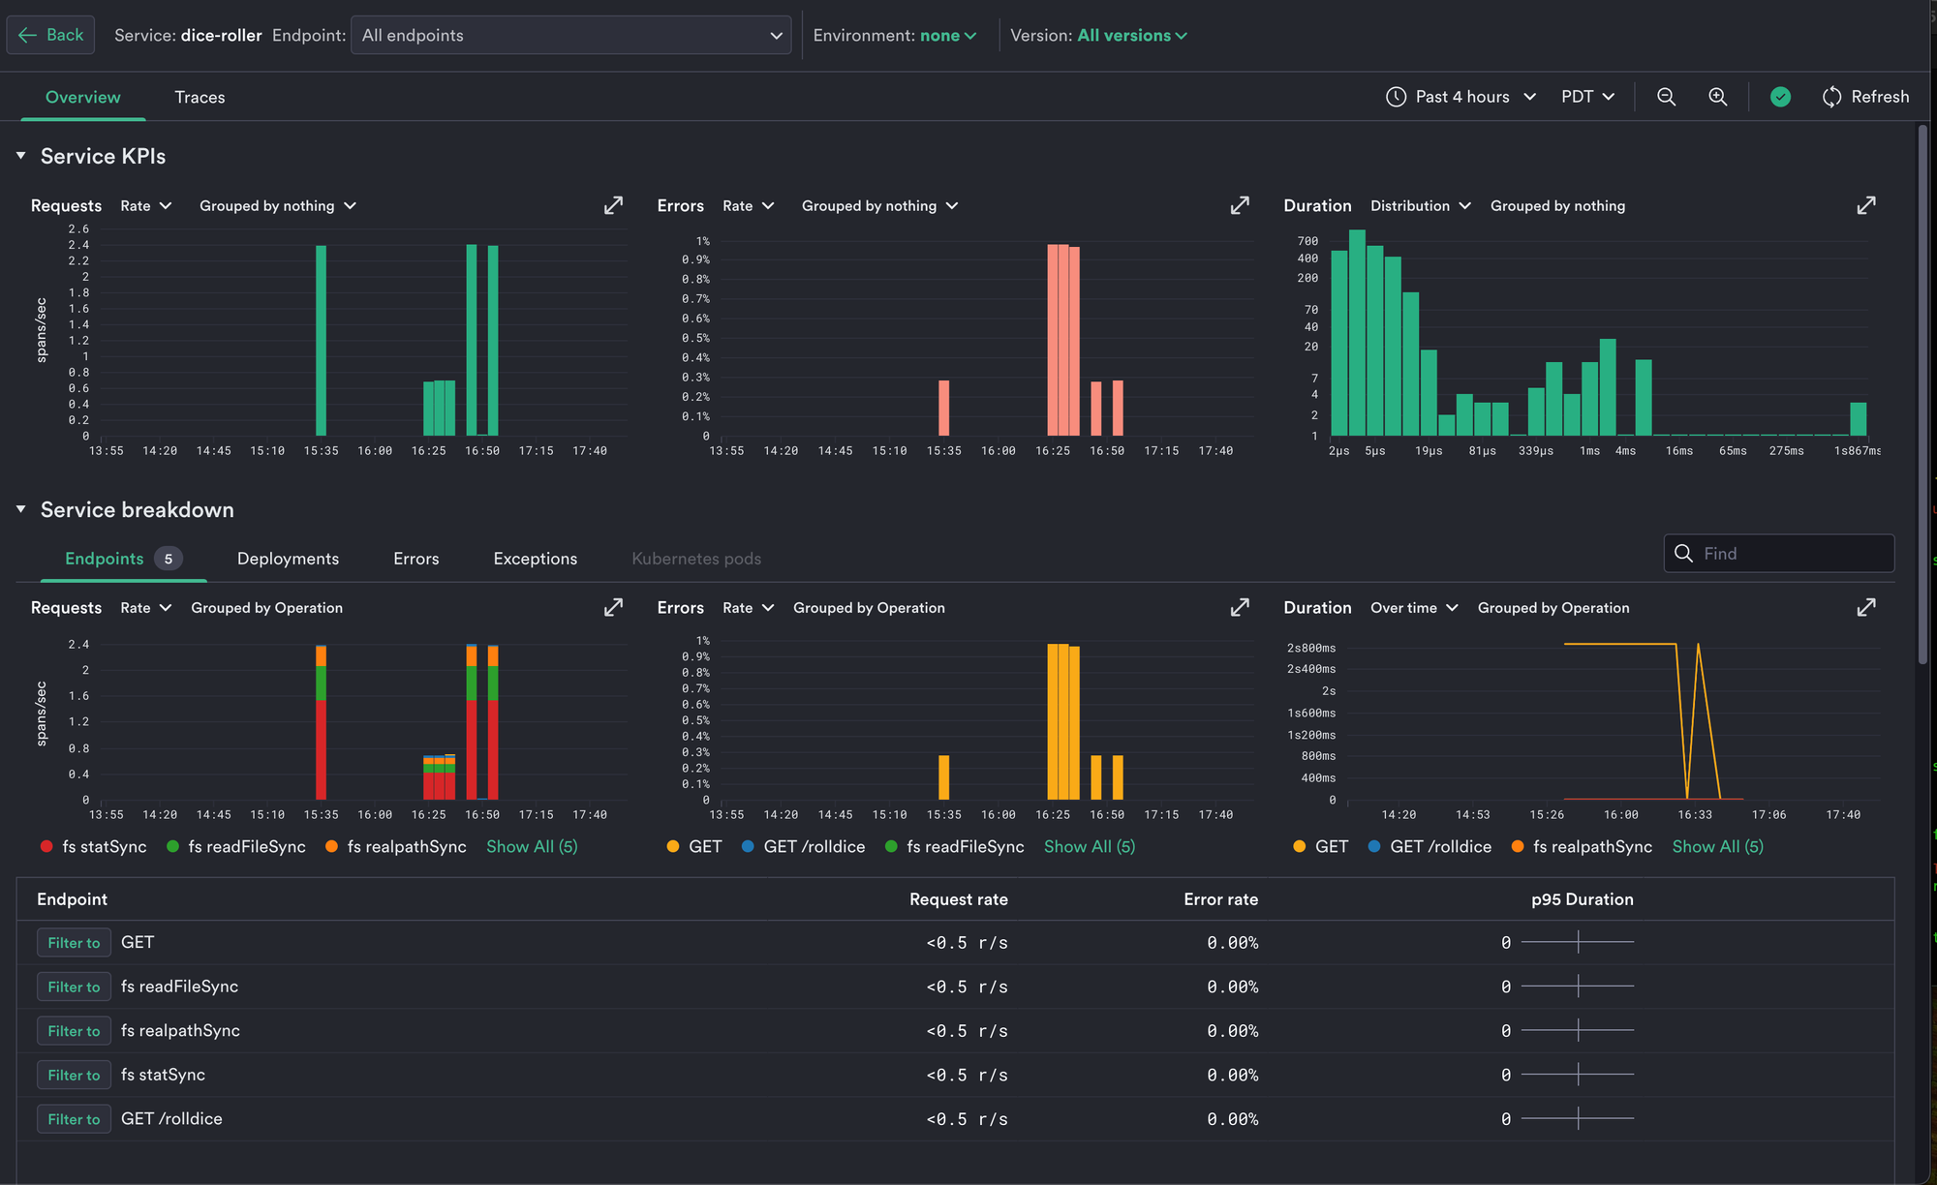Click the 'GET /rolldice' endpoint name in table
1937x1185 pixels.
171,1118
